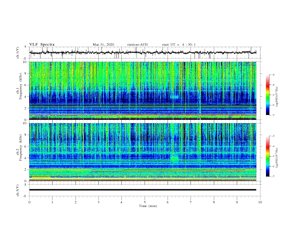Click the ch.1 PSD color scale bar
This screenshot has width=293, height=227.
[267, 95]
